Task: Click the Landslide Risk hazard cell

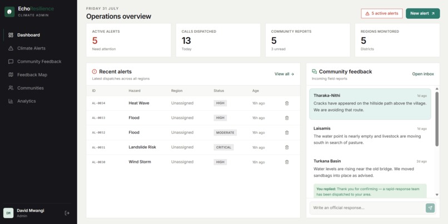Action: point(142,147)
